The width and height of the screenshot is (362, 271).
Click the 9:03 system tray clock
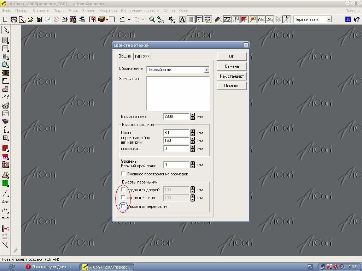tap(352, 267)
